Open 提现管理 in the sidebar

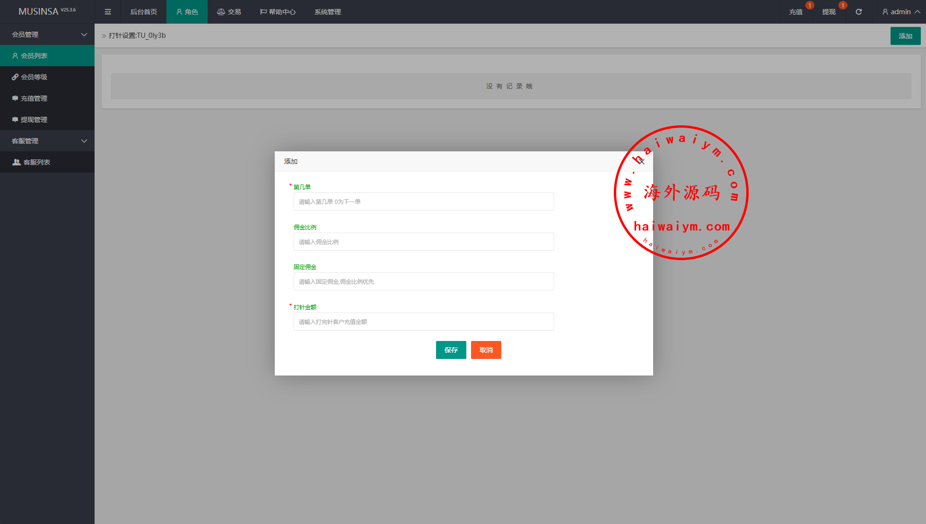point(34,120)
